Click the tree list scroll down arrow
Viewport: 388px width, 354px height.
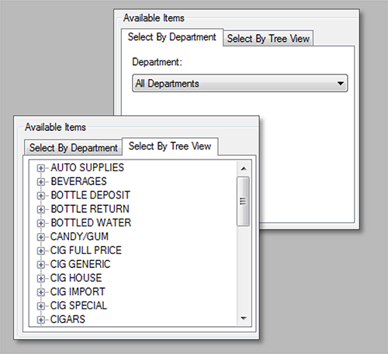[x=243, y=318]
